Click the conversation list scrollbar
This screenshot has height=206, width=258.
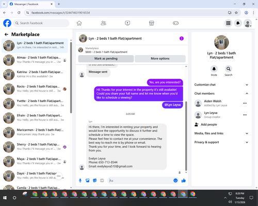pos(71,77)
